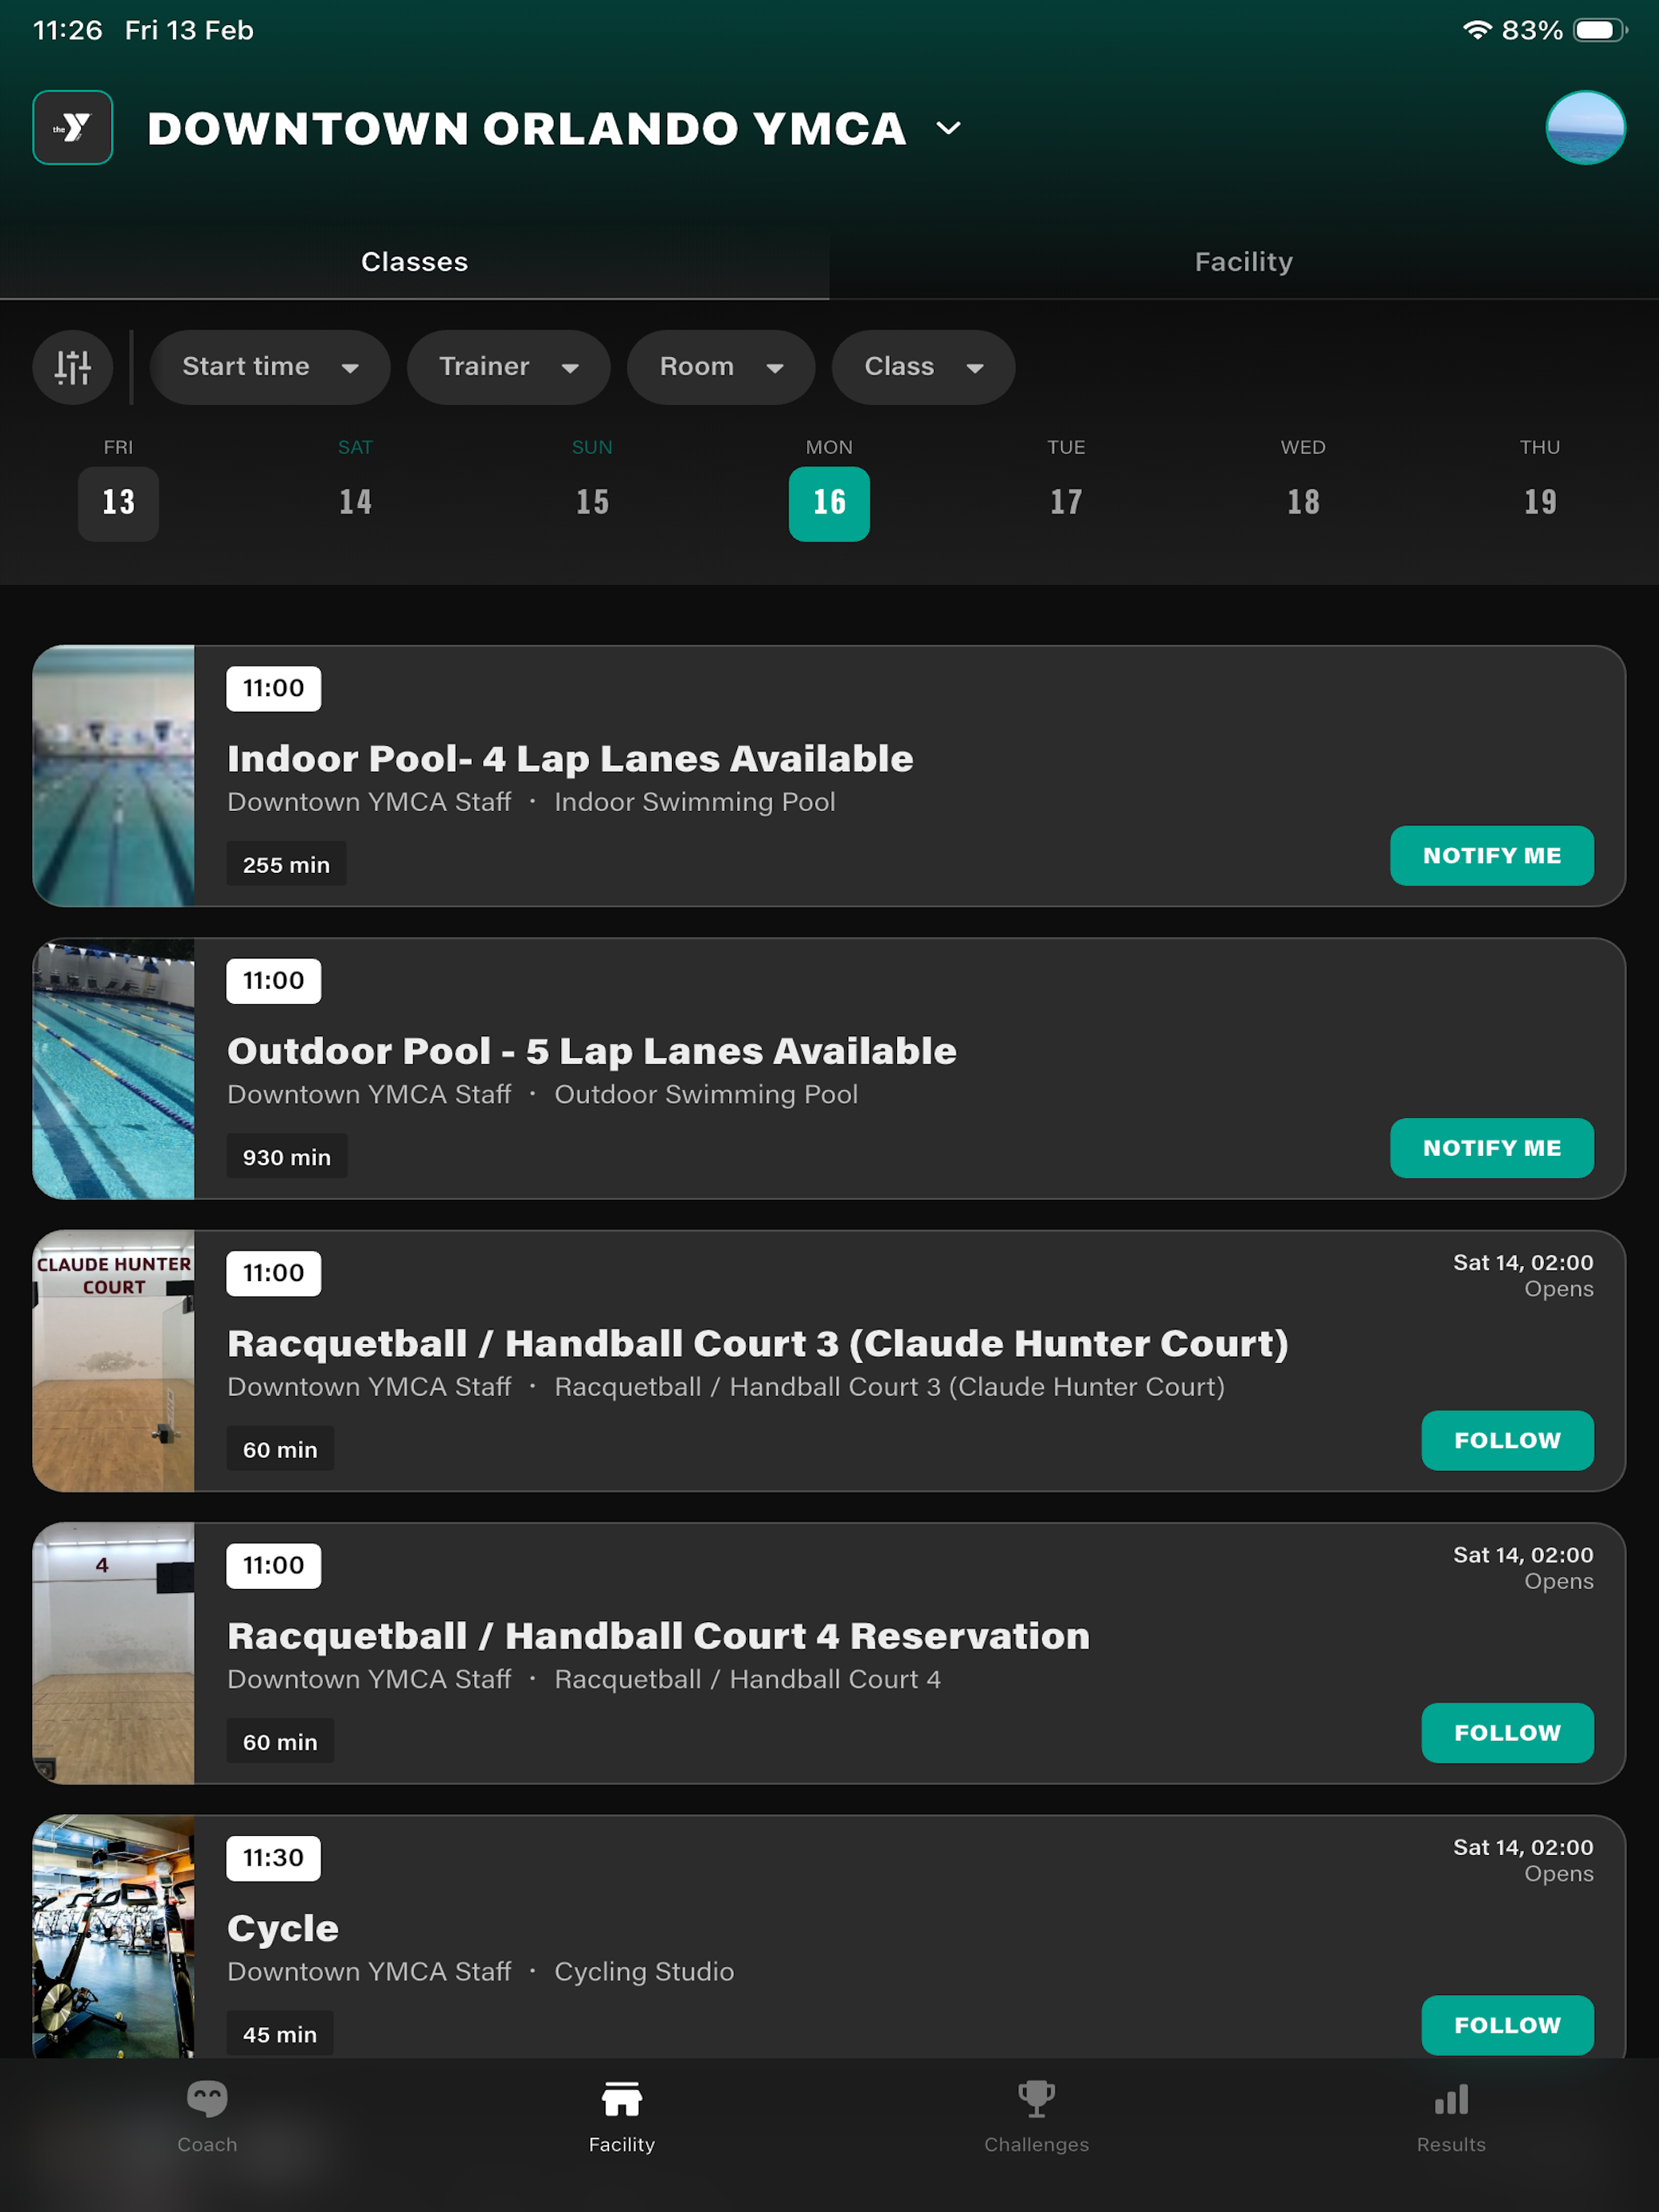Tap Indoor Swimming Pool room text

tap(695, 802)
